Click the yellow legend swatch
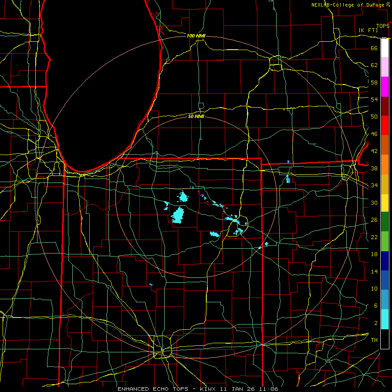Viewport: 392px width, 392px height. 385,203
